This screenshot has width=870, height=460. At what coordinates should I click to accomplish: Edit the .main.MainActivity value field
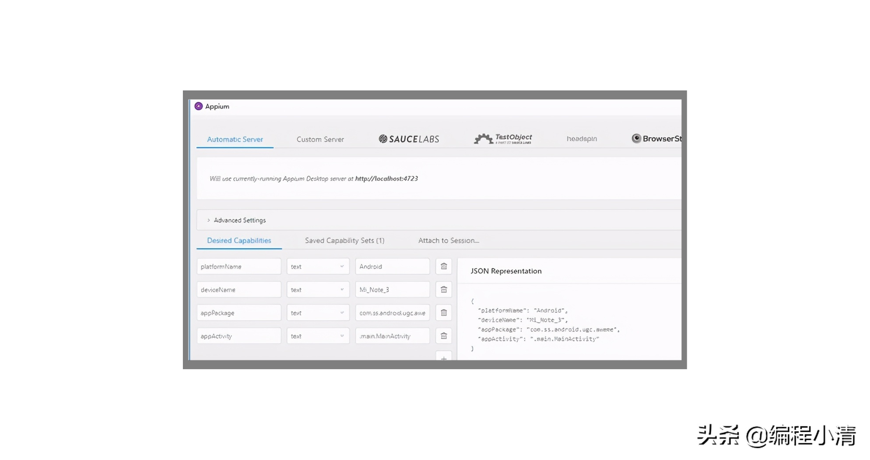(393, 336)
